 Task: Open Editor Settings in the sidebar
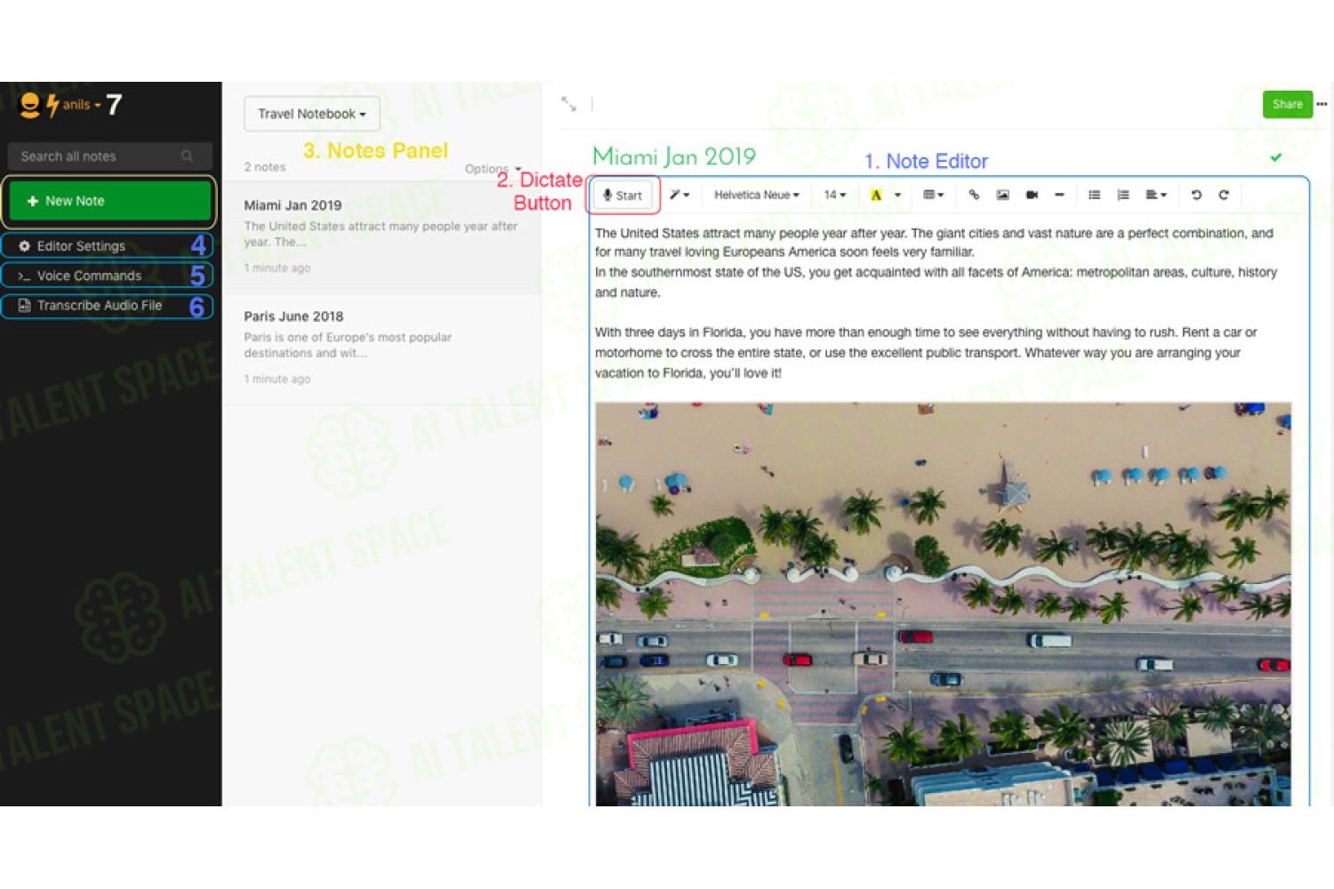pos(108,246)
